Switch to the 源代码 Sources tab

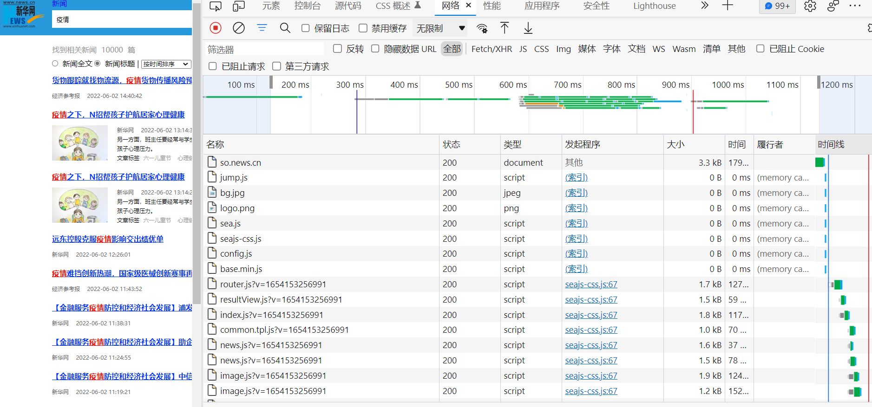(x=348, y=6)
